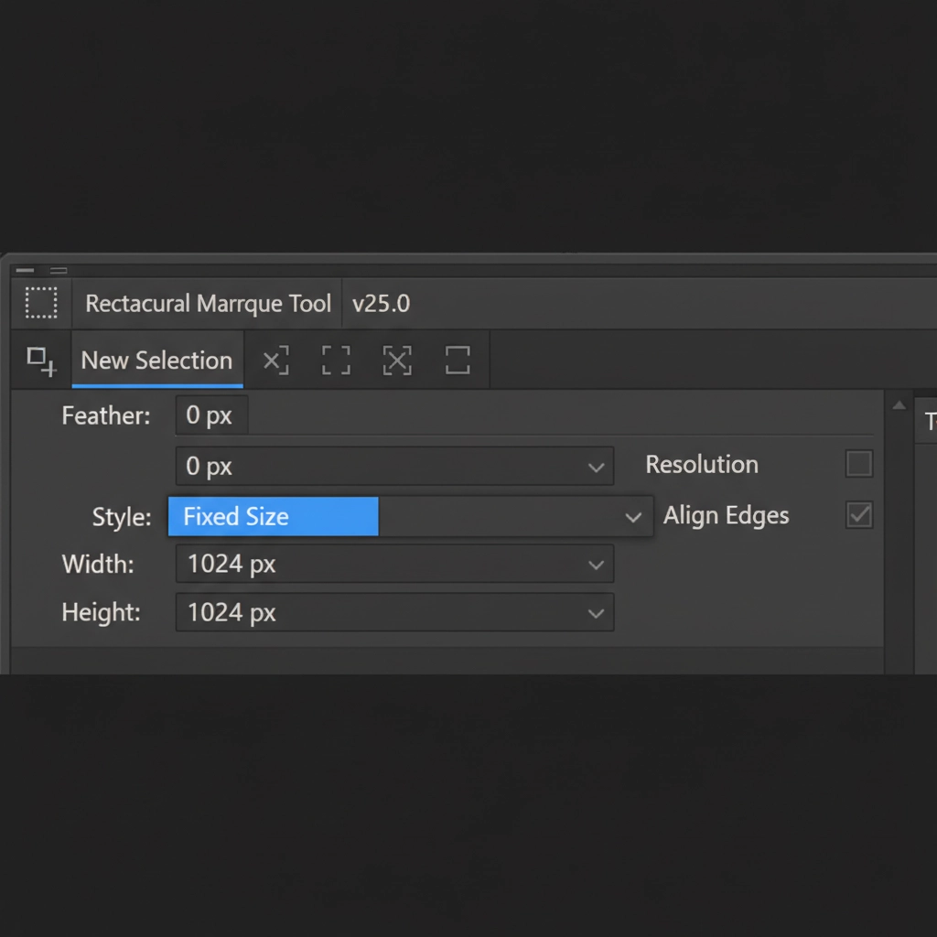This screenshot has height=937, width=937.
Task: Click the square-with-plus selection icon
Action: point(41,361)
